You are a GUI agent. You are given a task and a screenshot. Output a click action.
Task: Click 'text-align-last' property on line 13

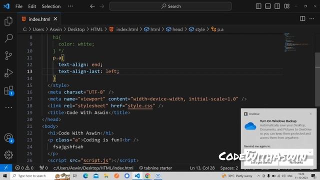[79, 71]
